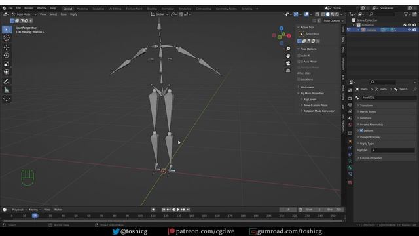The width and height of the screenshot is (419, 236).
Task: Open Keying menu in timeline
Action: (35, 210)
